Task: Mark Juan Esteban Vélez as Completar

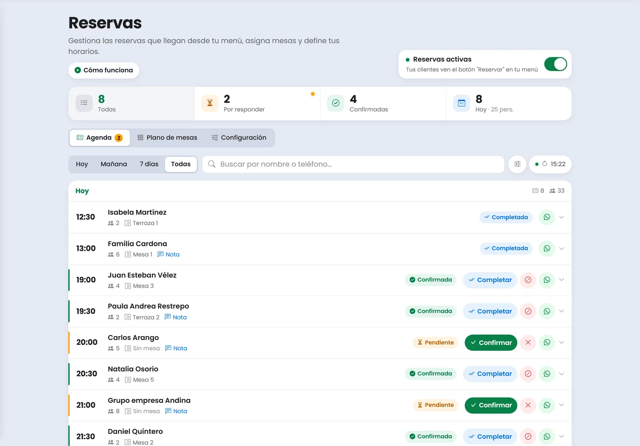Action: [x=490, y=280]
